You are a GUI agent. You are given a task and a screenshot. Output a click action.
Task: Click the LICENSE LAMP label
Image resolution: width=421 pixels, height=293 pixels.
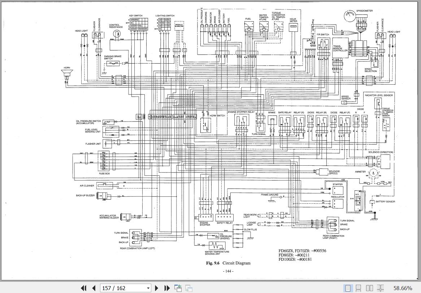click(x=251, y=224)
